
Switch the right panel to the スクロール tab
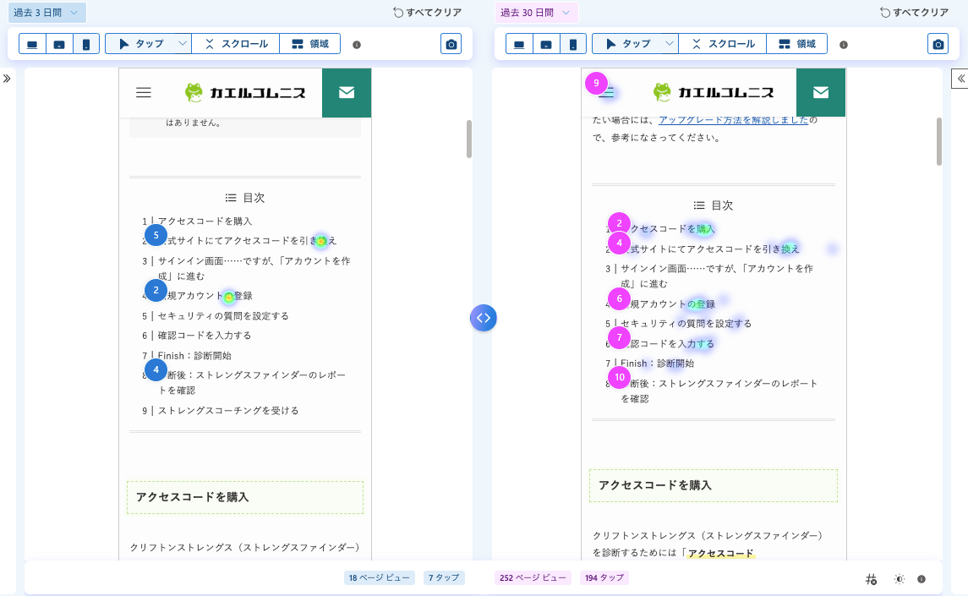click(x=722, y=43)
